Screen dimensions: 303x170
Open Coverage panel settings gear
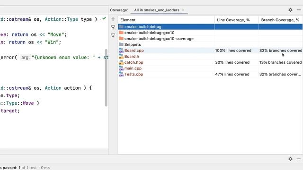click(290, 10)
